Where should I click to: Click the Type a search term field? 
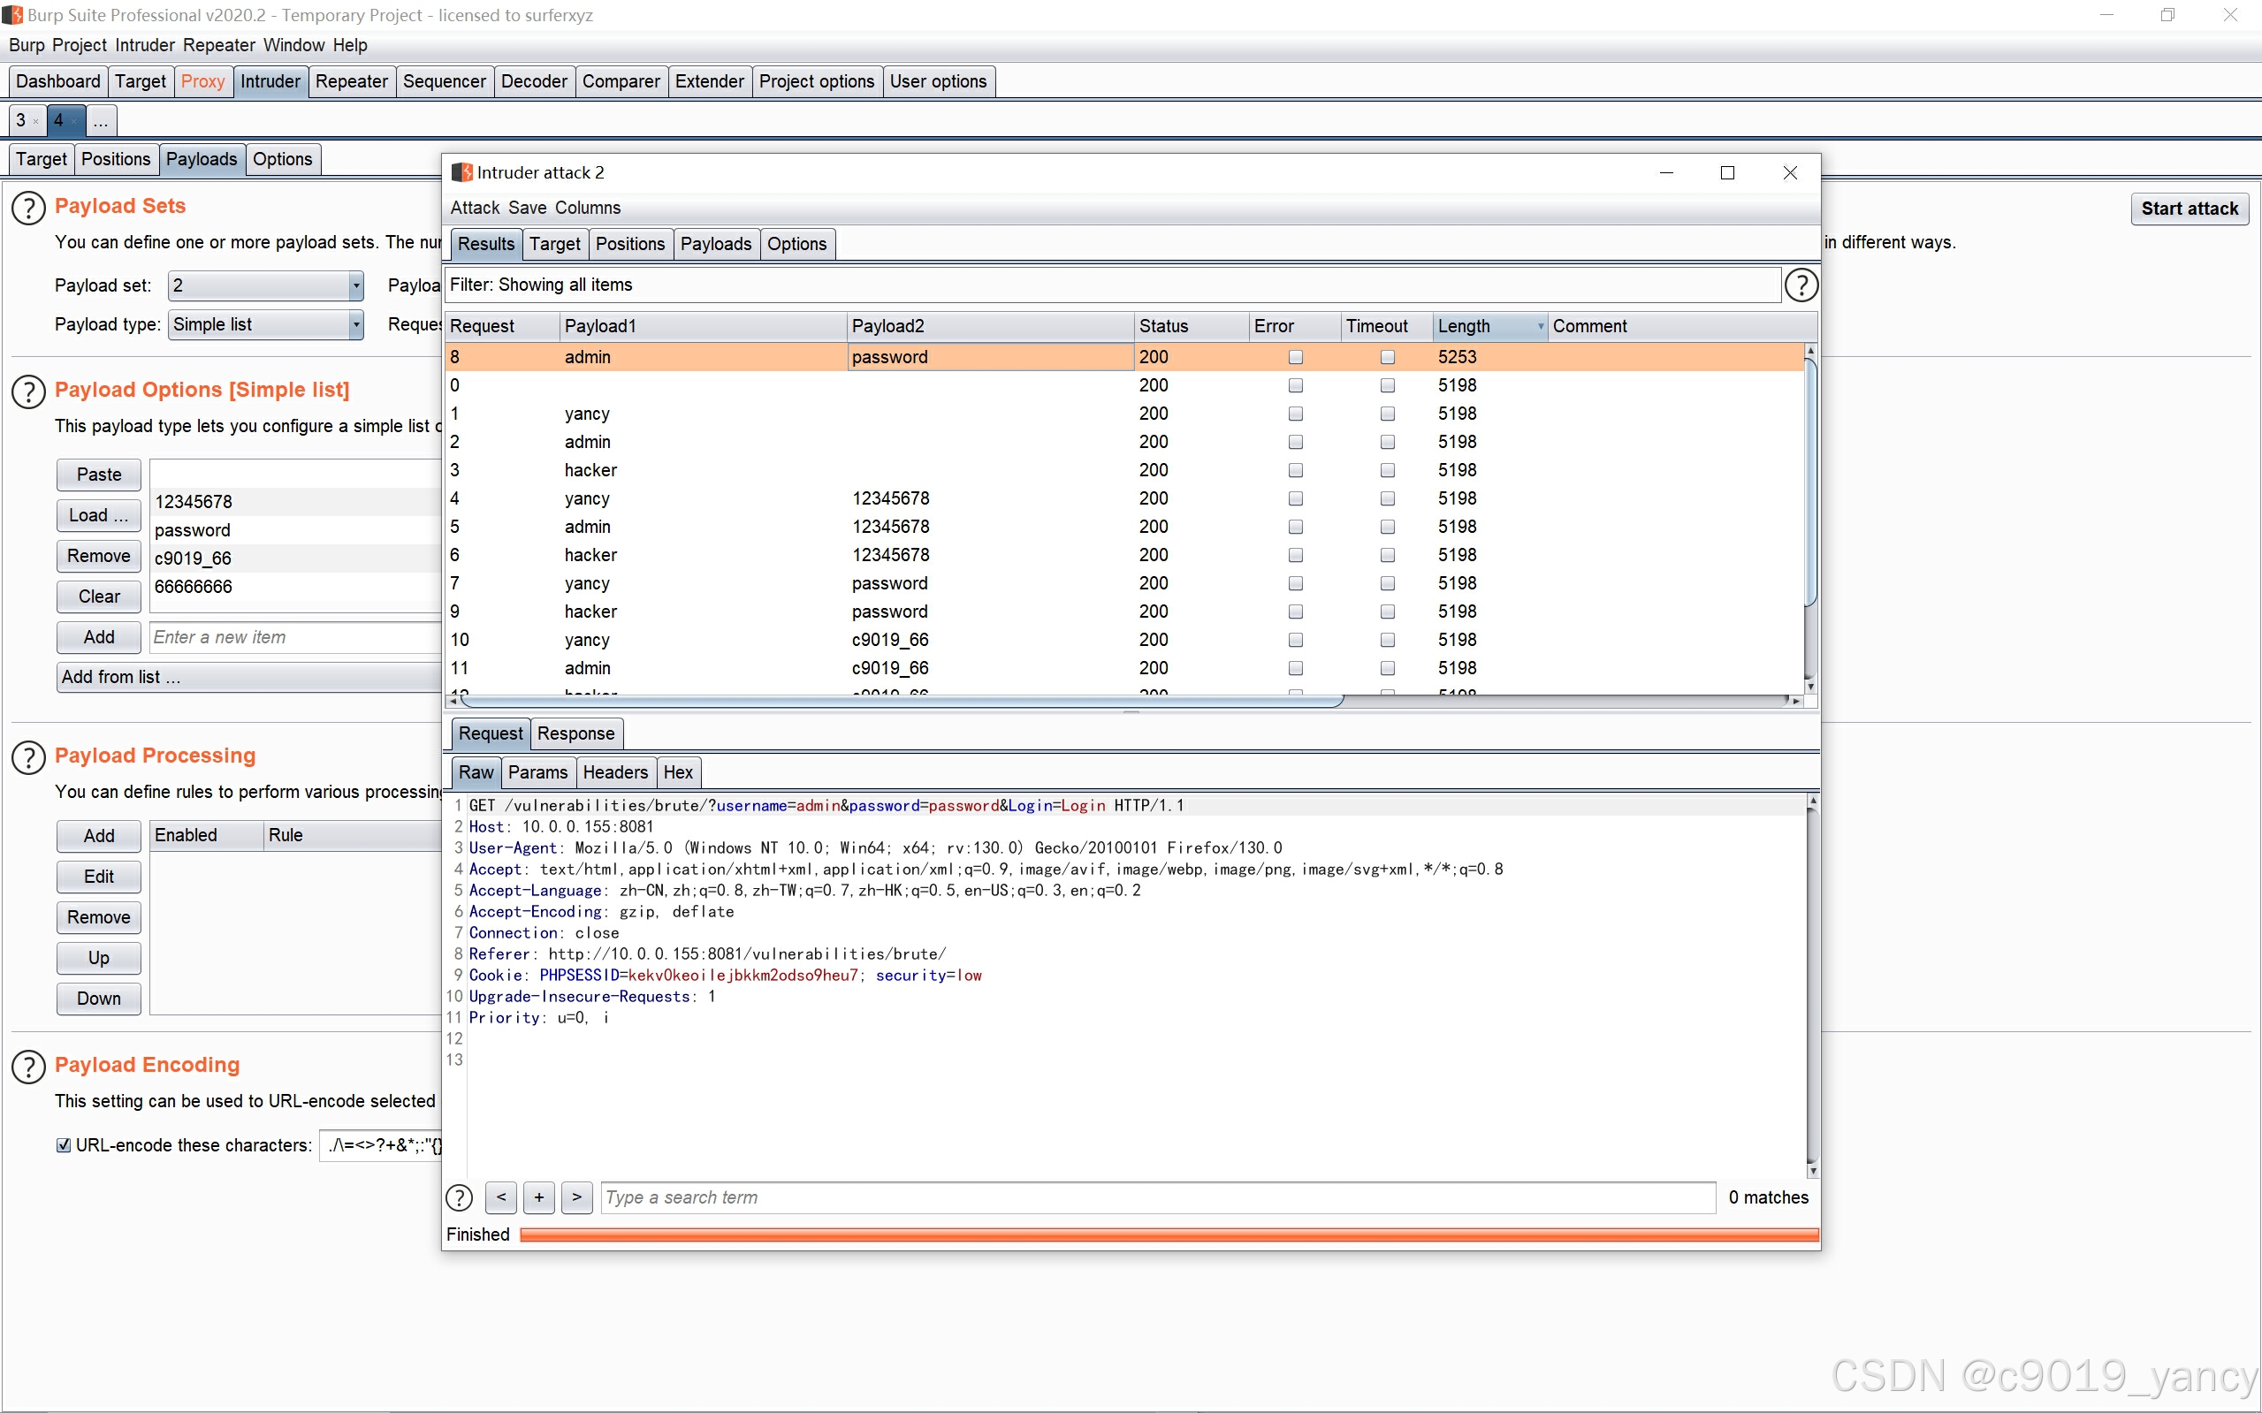click(1157, 1197)
